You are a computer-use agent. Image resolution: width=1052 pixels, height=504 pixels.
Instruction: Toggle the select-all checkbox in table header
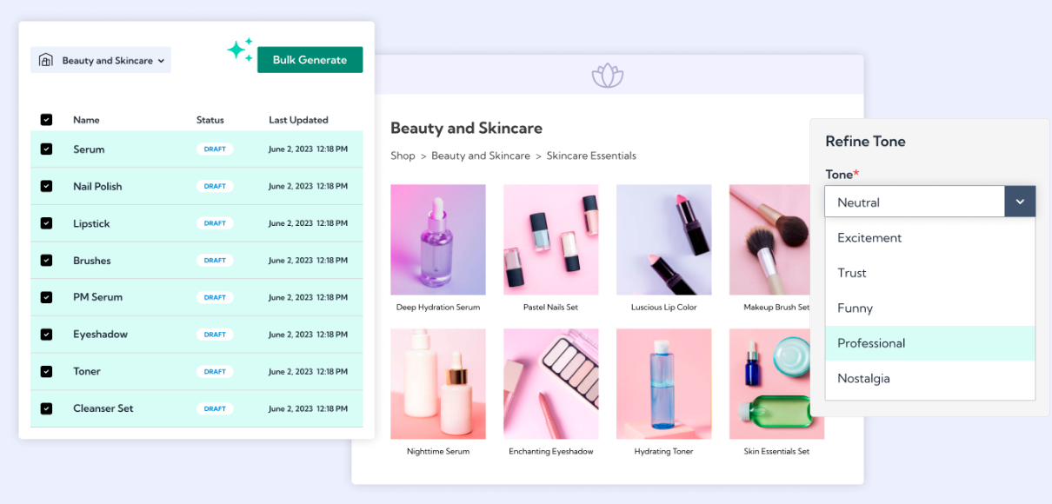pyautogui.click(x=46, y=120)
